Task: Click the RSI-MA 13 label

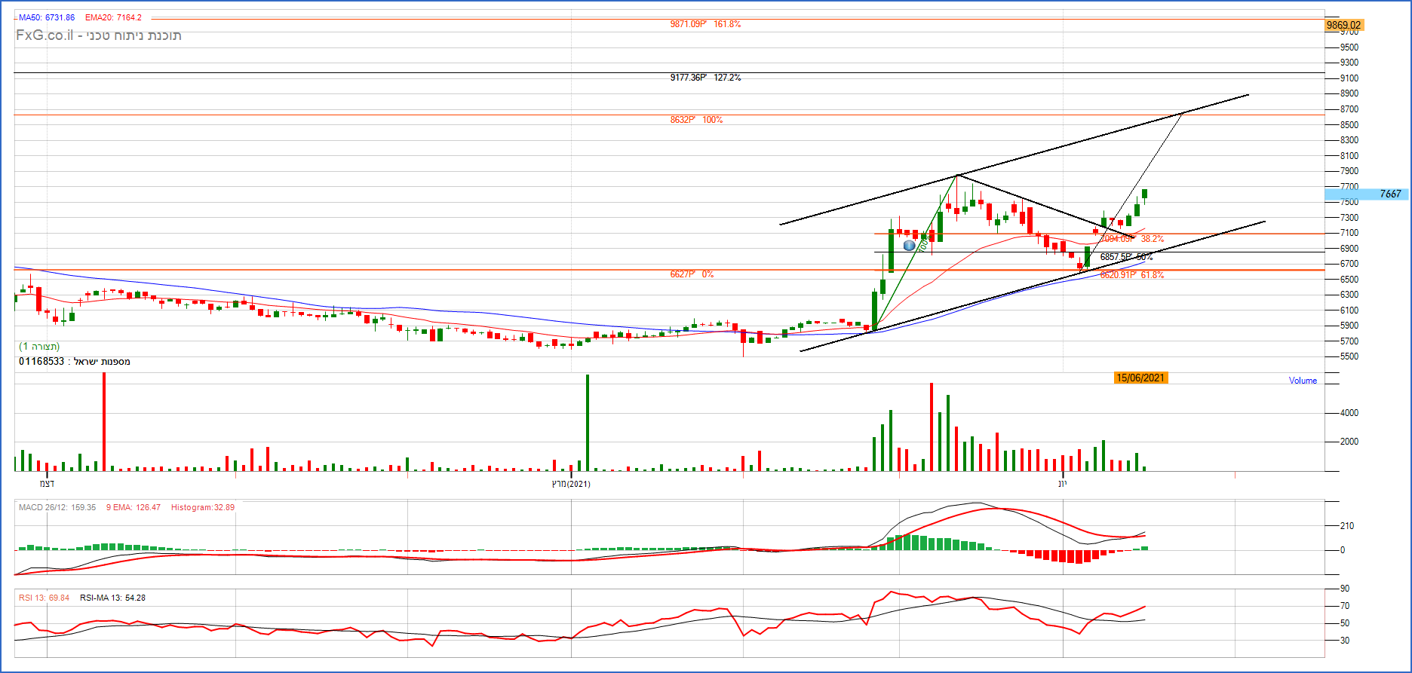Action: pos(112,598)
